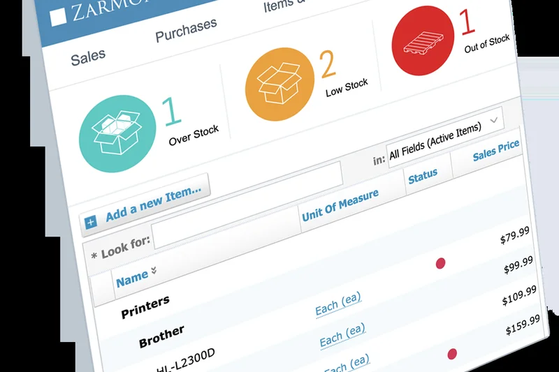
Task: Sort by the Sales Price column header
Action: coord(495,149)
